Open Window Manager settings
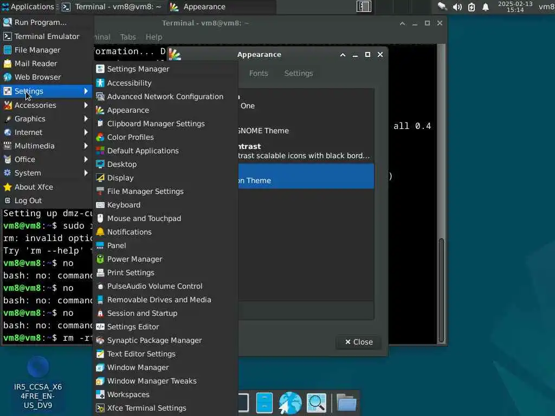 tap(165, 367)
